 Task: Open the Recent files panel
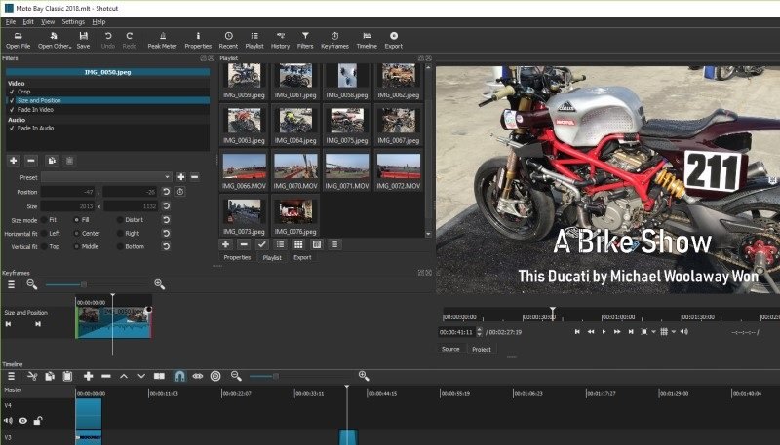click(x=228, y=40)
